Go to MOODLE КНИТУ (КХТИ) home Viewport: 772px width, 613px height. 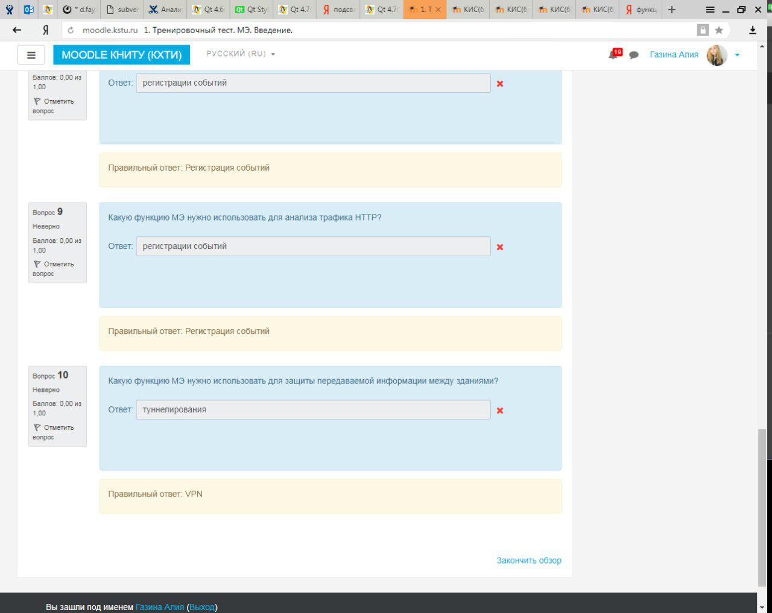coord(121,55)
